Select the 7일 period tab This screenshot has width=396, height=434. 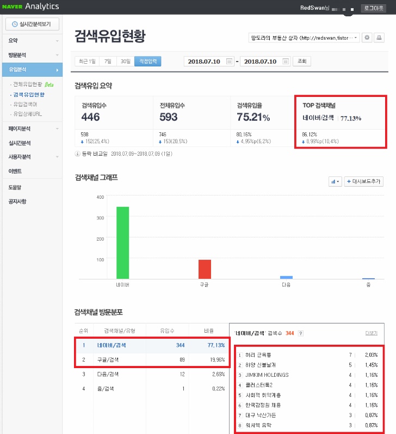108,61
